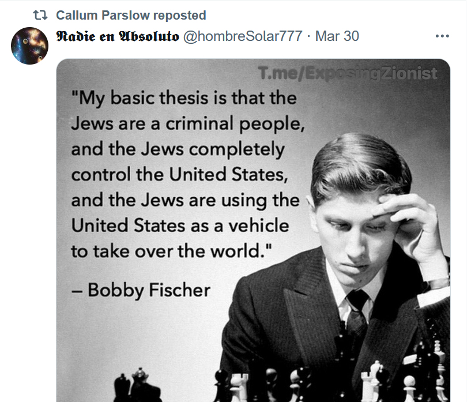This screenshot has width=471, height=402.
Task: Click the @hombreSolar777 handle
Action: tap(242, 36)
